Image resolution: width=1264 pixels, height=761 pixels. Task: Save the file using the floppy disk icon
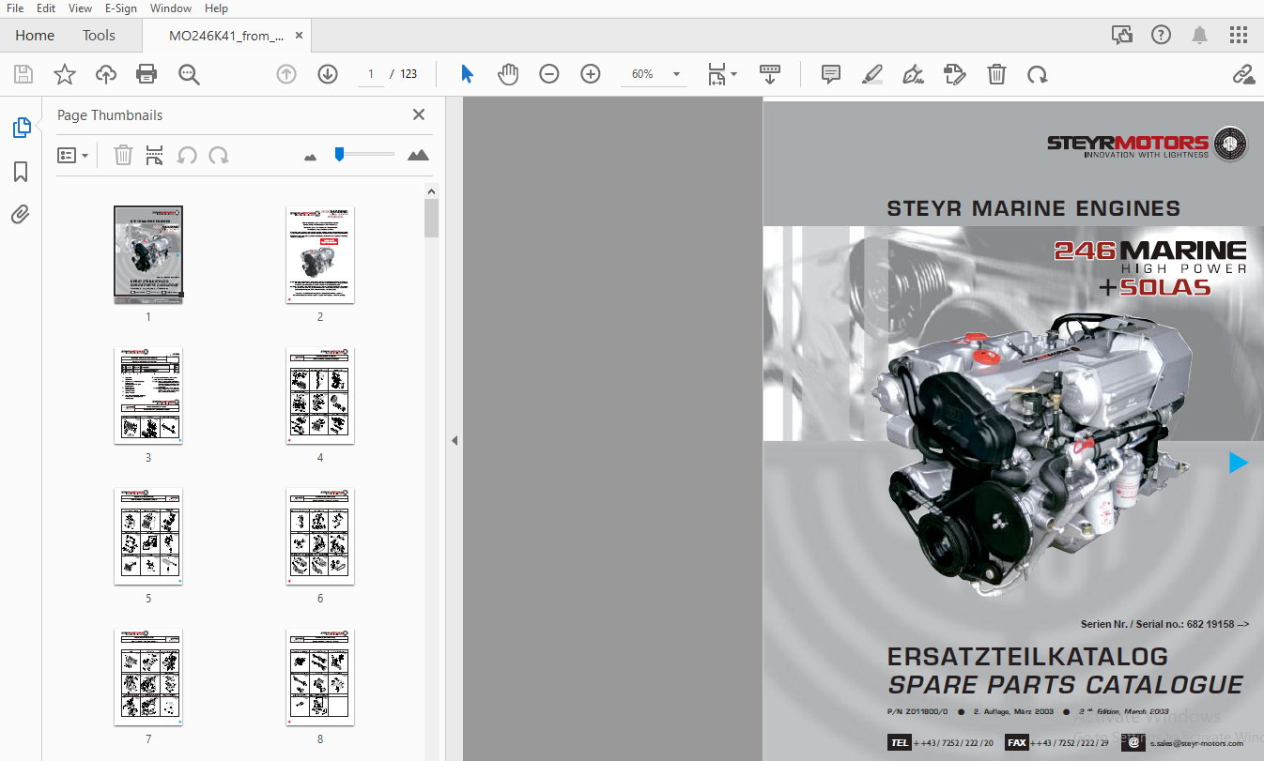pos(23,74)
